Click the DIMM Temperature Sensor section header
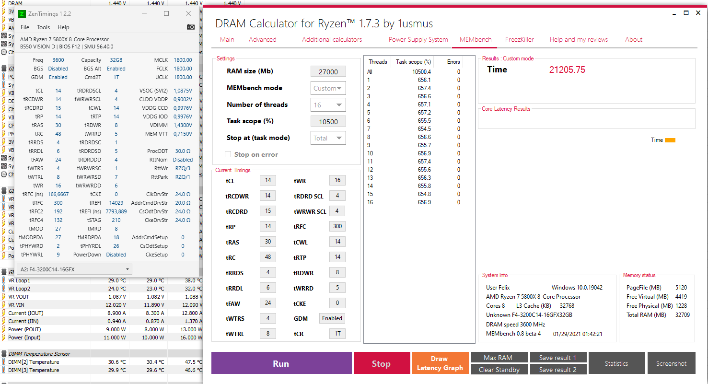The width and height of the screenshot is (708, 384). tap(39, 354)
